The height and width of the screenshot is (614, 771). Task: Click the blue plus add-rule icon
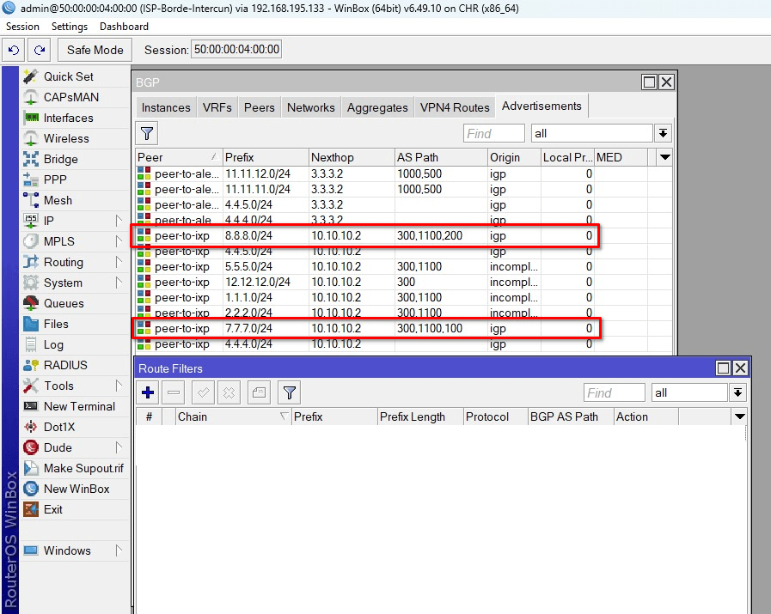point(148,392)
